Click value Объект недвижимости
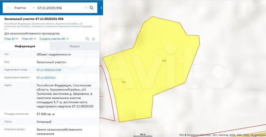The height and width of the screenshot is (137, 266). [x=54, y=54]
